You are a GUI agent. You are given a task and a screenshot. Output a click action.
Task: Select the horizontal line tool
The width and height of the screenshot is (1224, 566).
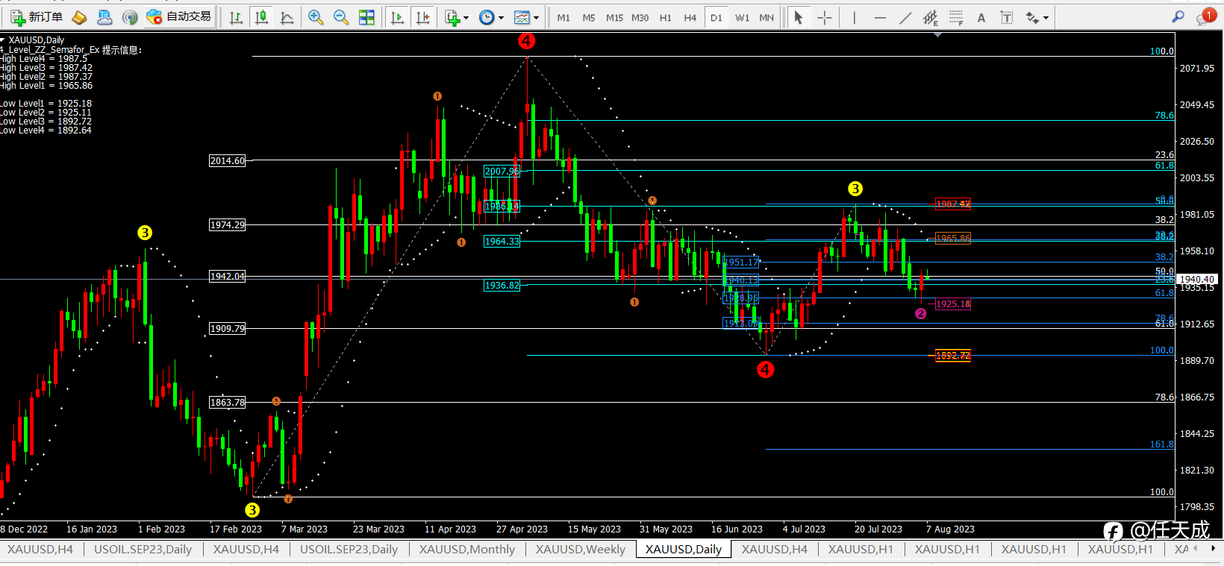(880, 17)
